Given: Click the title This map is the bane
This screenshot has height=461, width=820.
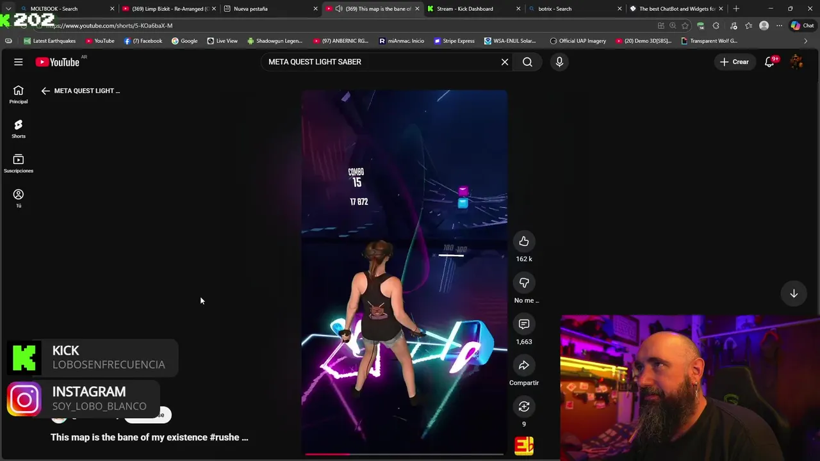Looking at the screenshot, I should 149,437.
